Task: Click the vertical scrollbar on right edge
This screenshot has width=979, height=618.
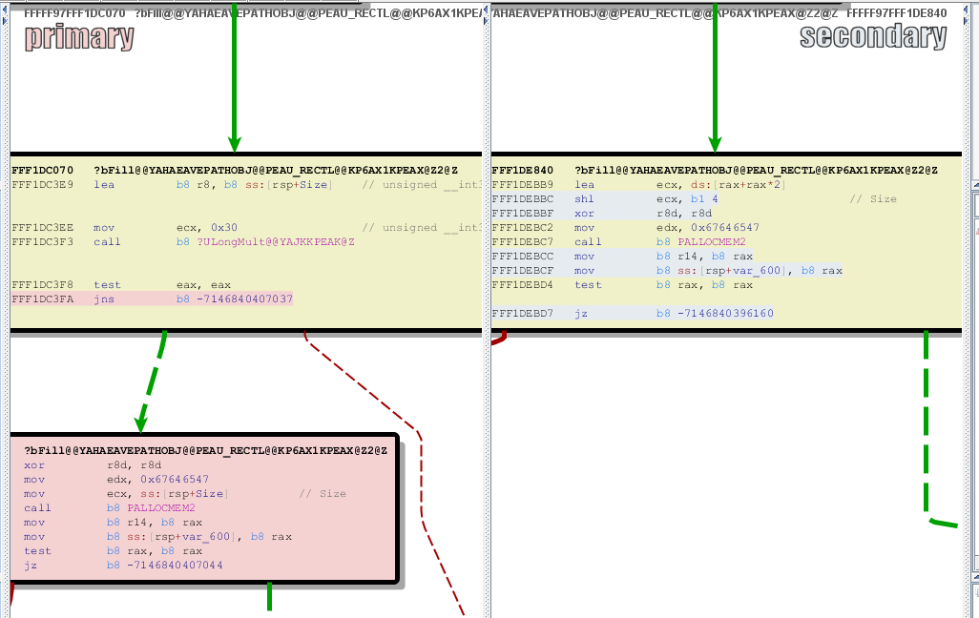Action: pos(974,381)
